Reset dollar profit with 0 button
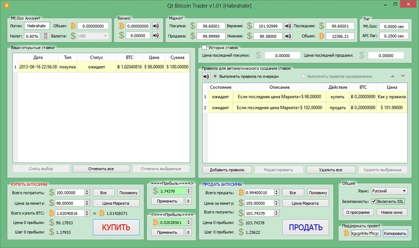This screenshot has height=248, width=419. click(188, 201)
